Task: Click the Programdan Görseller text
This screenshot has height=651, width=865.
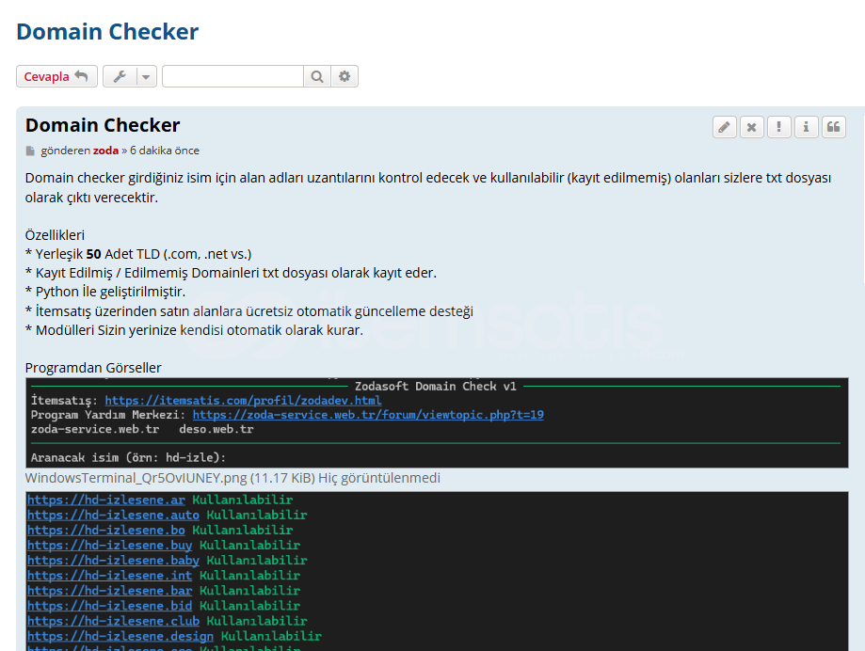Action: pyautogui.click(x=93, y=368)
